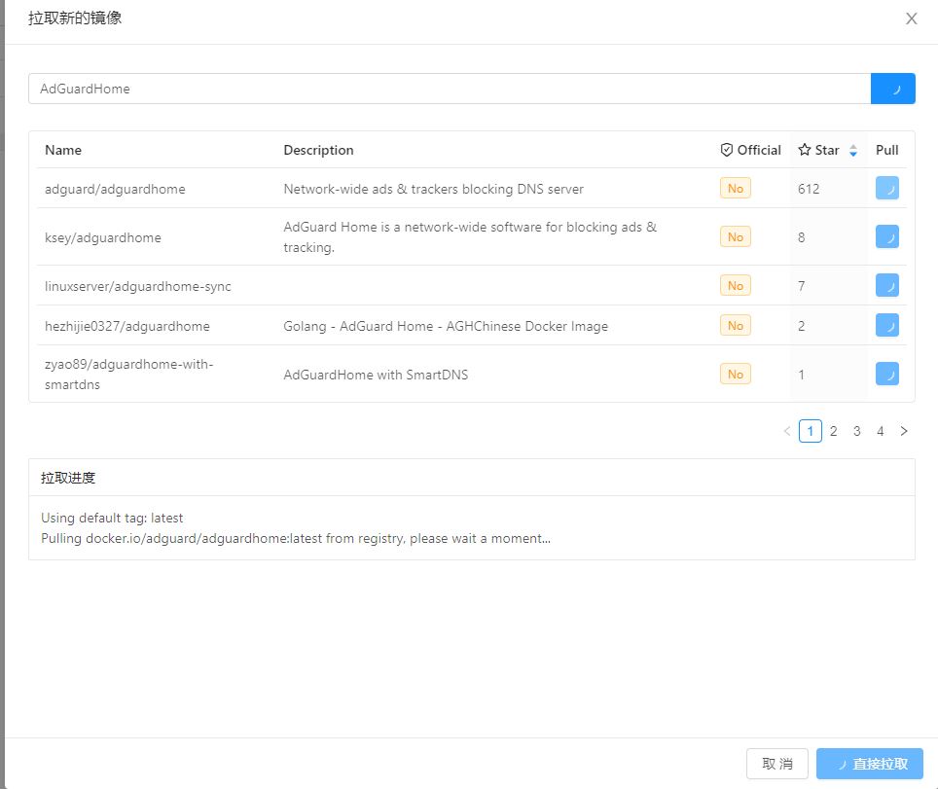This screenshot has height=789, width=938.
Task: Pull the adguard/adguardhome image
Action: tap(887, 189)
